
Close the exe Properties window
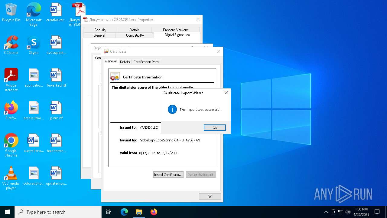tap(198, 19)
